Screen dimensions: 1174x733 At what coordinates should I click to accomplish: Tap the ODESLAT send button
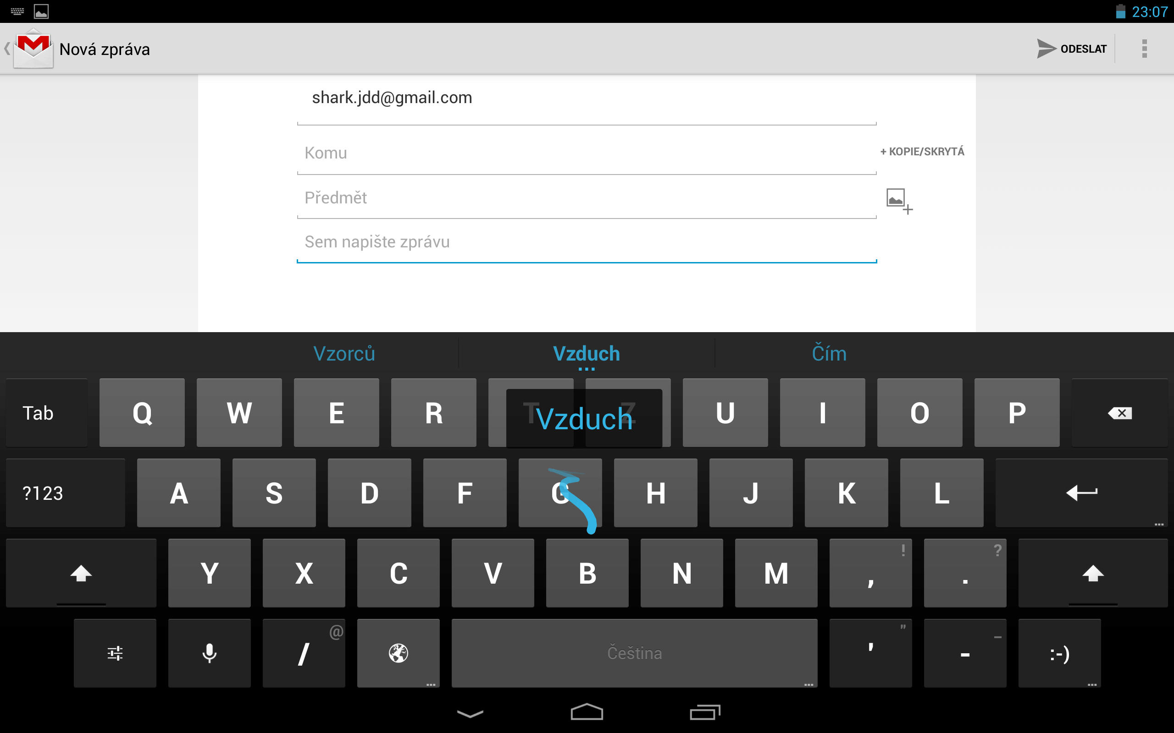(x=1072, y=49)
